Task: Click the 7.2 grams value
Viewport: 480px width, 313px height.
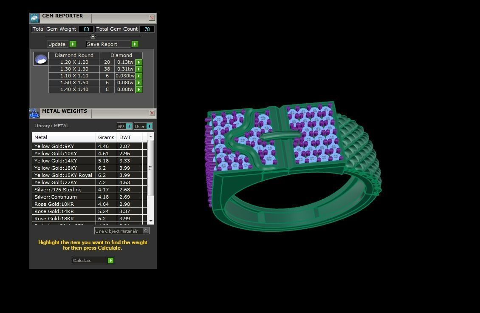Action: (x=102, y=182)
